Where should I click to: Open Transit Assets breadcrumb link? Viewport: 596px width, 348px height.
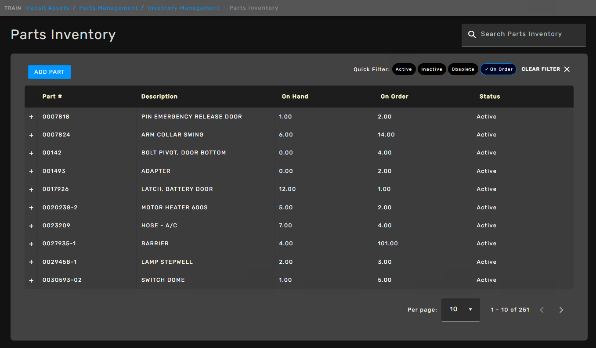(x=47, y=8)
